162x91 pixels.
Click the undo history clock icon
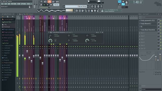click(92, 6)
